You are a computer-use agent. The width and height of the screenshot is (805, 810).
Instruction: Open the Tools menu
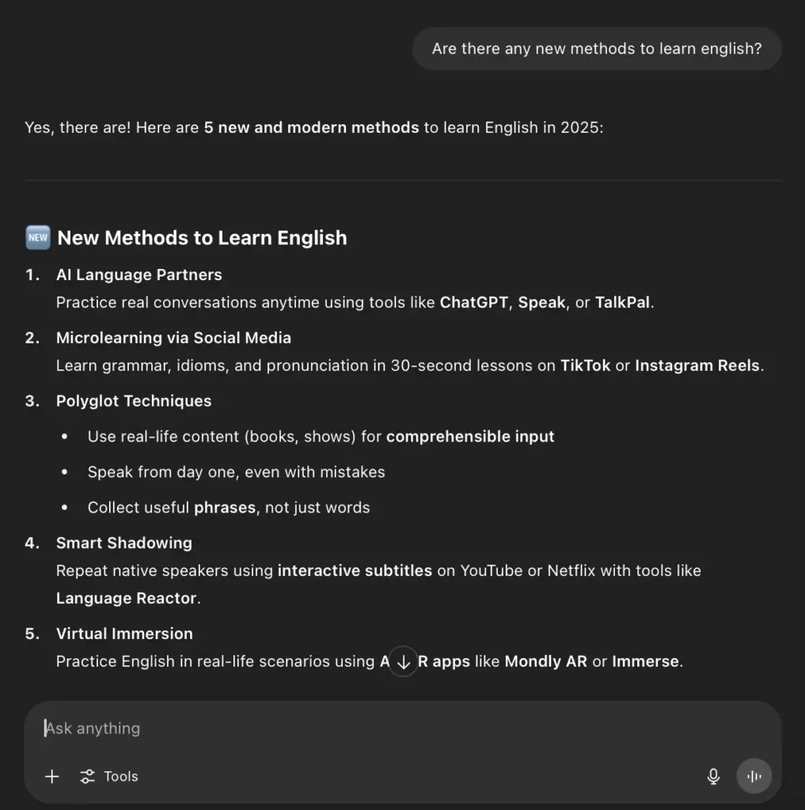coord(109,776)
